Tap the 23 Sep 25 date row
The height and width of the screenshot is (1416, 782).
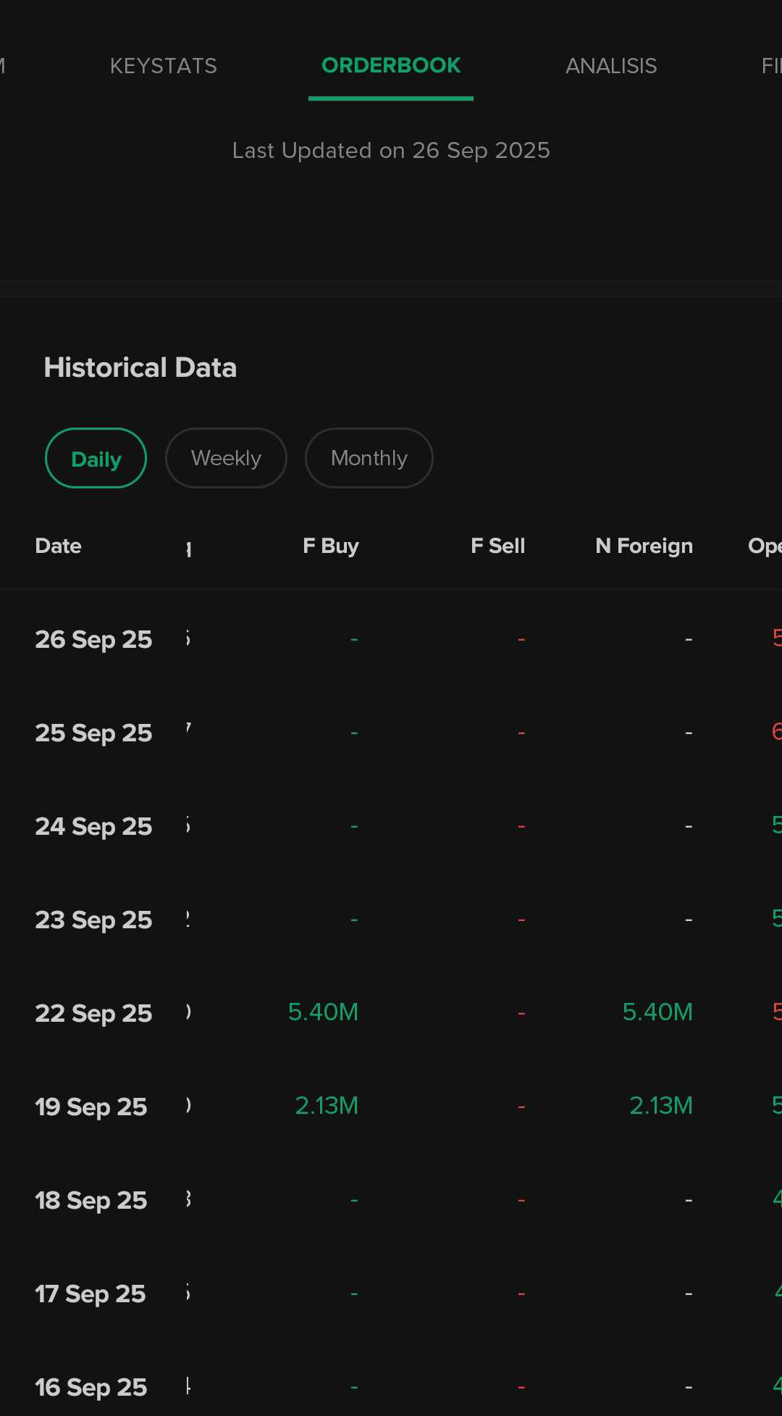[x=93, y=920]
